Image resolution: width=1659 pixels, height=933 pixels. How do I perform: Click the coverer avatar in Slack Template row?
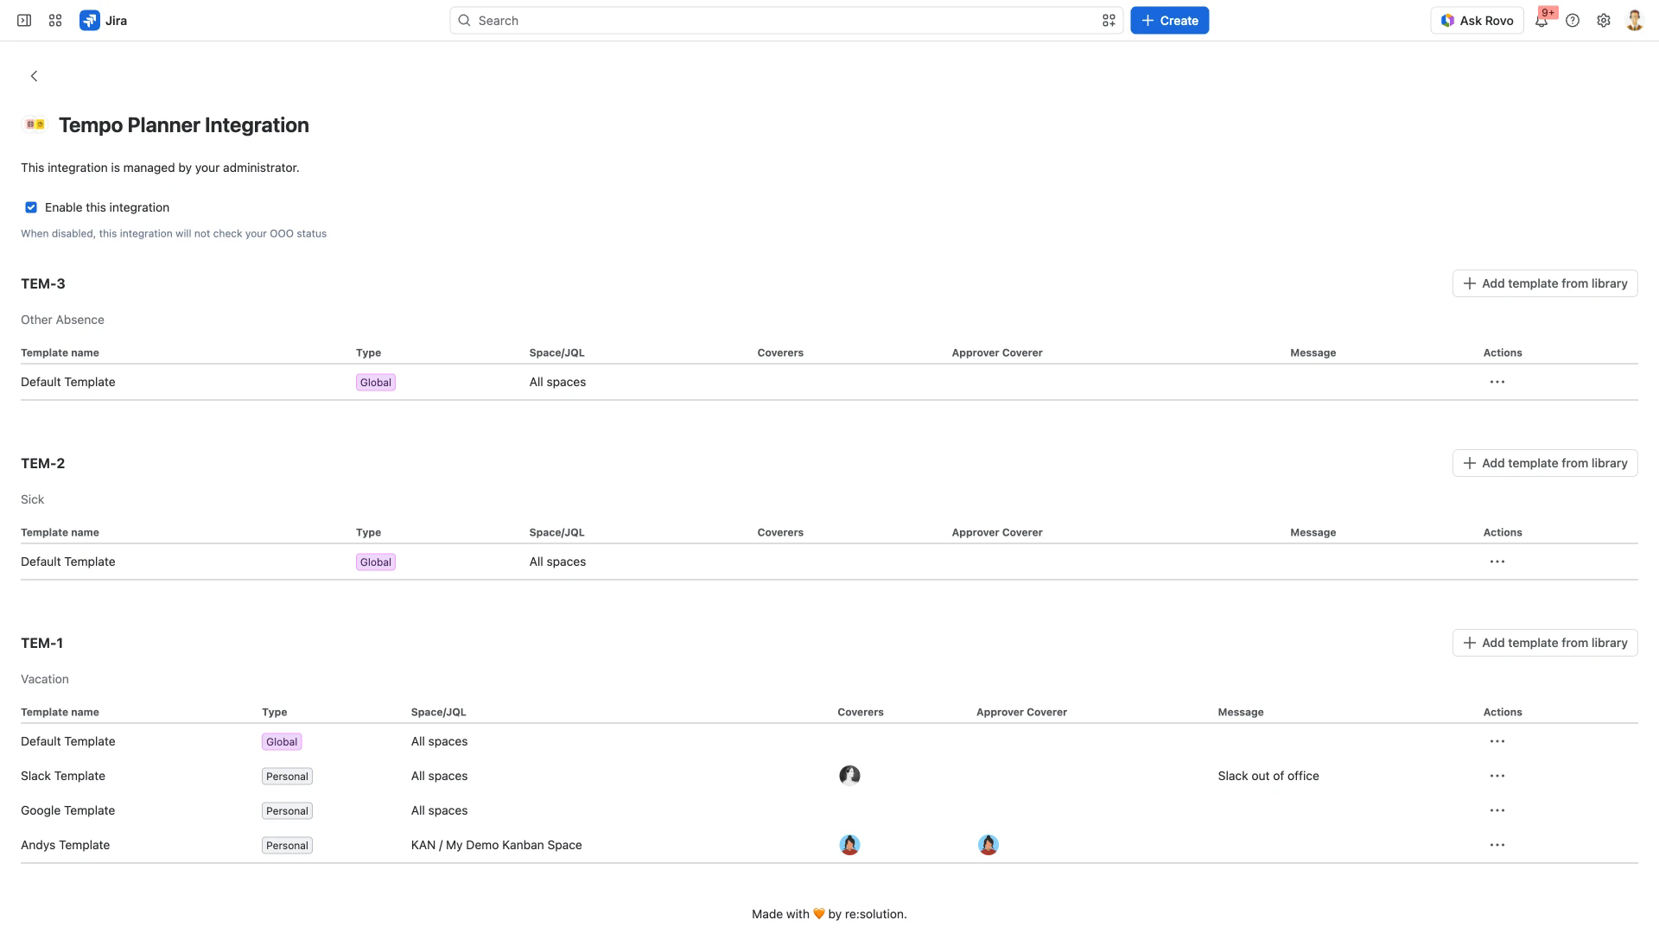(849, 776)
